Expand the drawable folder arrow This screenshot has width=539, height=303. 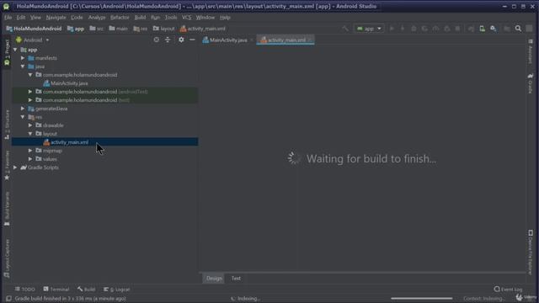point(30,125)
